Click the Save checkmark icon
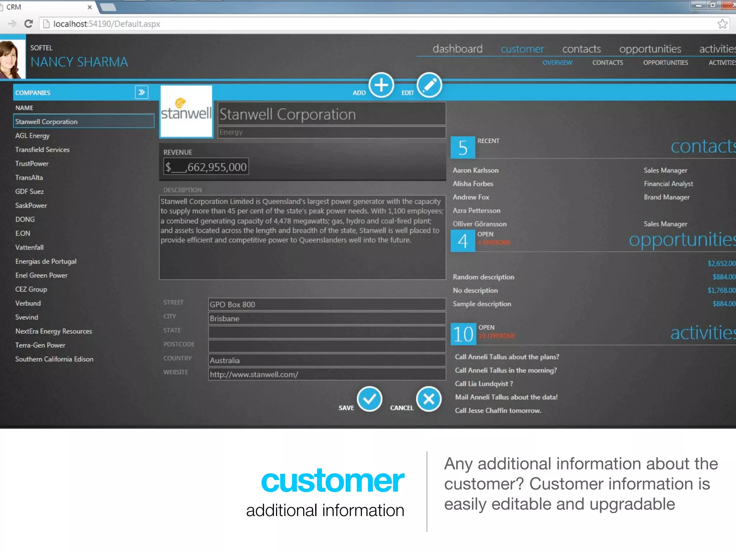This screenshot has height=552, width=736. [x=369, y=399]
